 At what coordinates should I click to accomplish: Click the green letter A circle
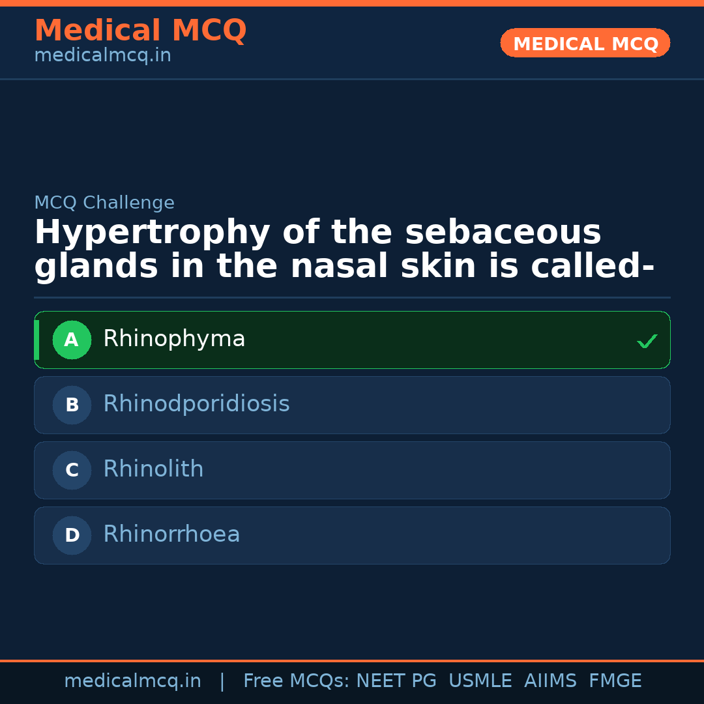(x=72, y=340)
